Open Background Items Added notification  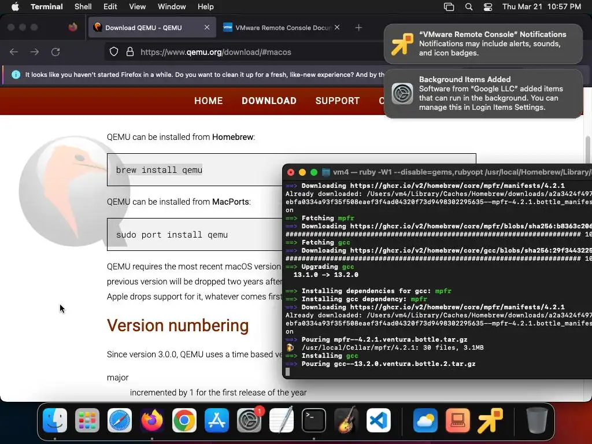(483, 93)
